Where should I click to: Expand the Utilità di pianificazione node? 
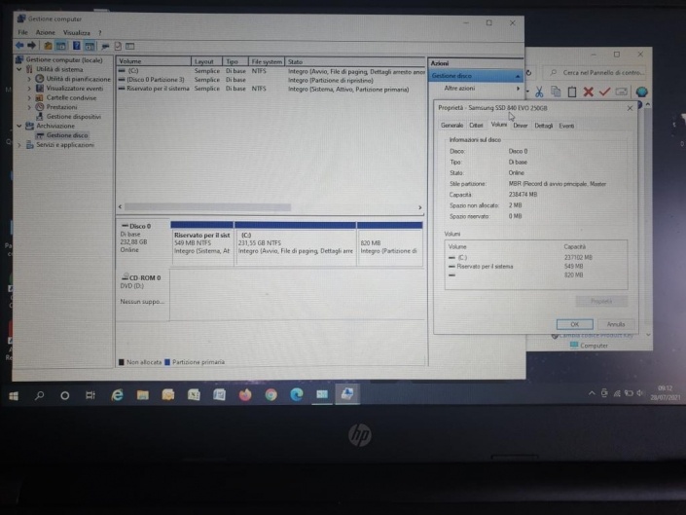pos(29,79)
